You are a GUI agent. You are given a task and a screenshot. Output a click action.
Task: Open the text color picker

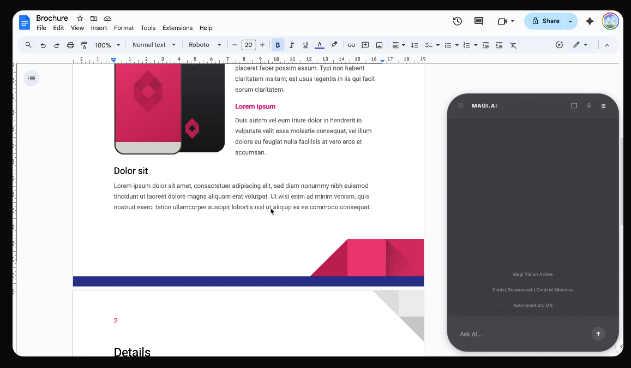(318, 45)
